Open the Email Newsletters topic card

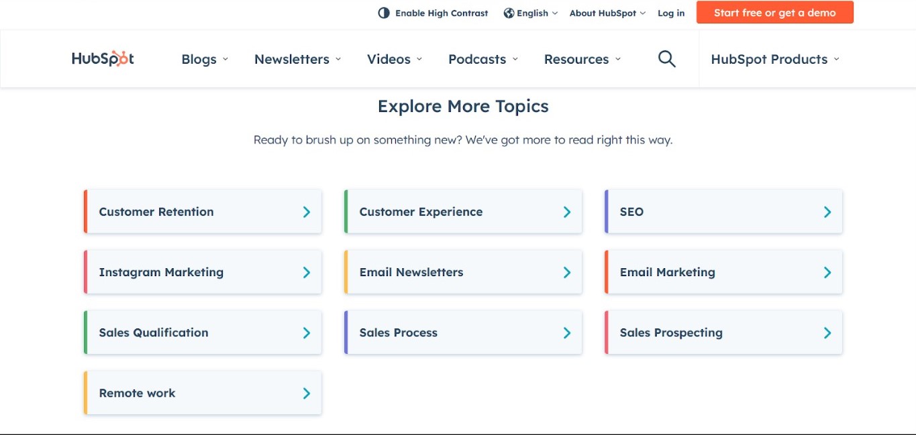click(463, 272)
